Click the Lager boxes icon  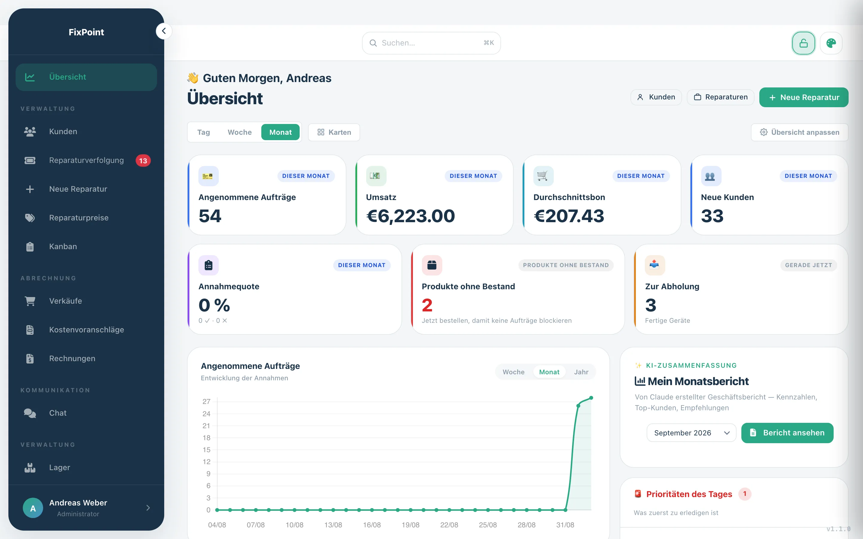[x=30, y=467]
